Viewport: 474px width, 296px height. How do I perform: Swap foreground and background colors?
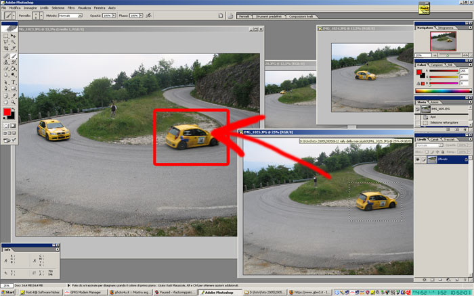[x=14, y=109]
